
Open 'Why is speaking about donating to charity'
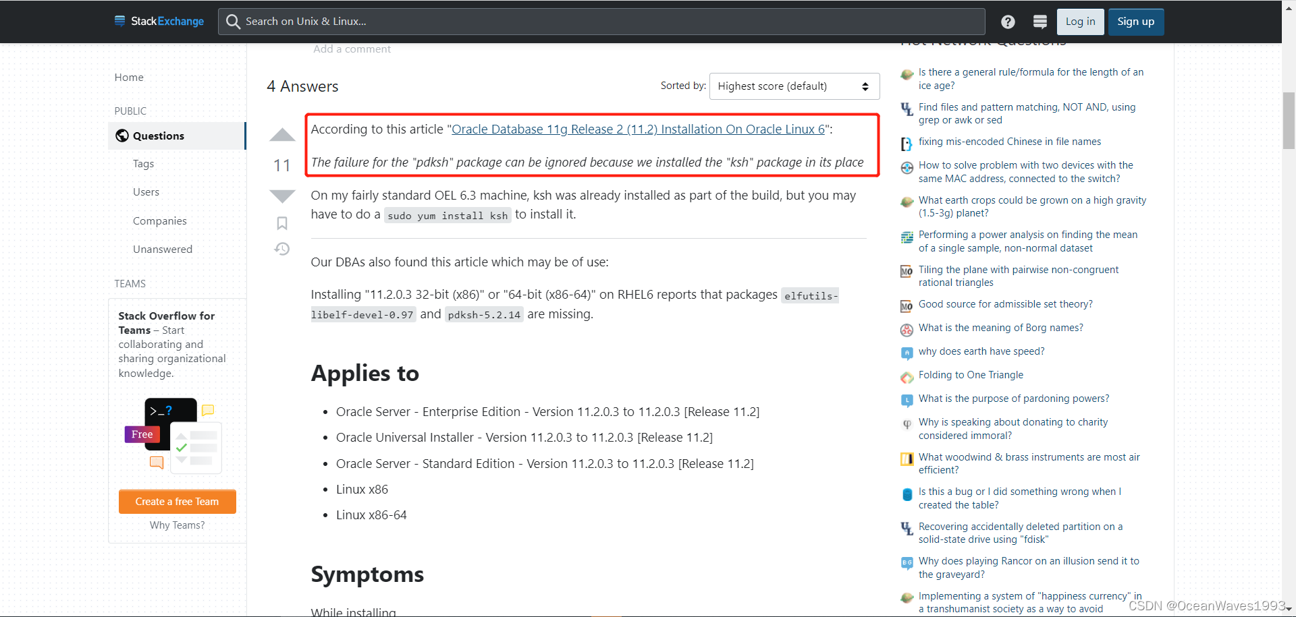(x=1013, y=429)
